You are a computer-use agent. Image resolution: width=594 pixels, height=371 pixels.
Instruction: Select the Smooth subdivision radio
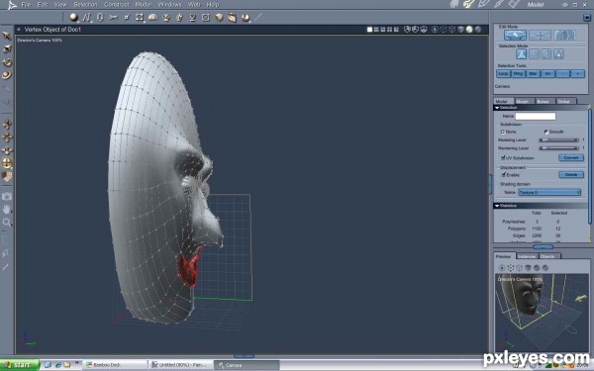pyautogui.click(x=545, y=132)
